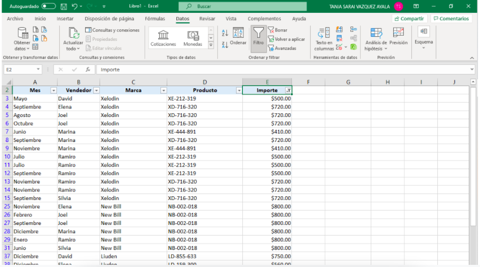Viewport: 480px width, 267px height.
Task: Open the Undo history dropdown arrow
Action: click(81, 6)
